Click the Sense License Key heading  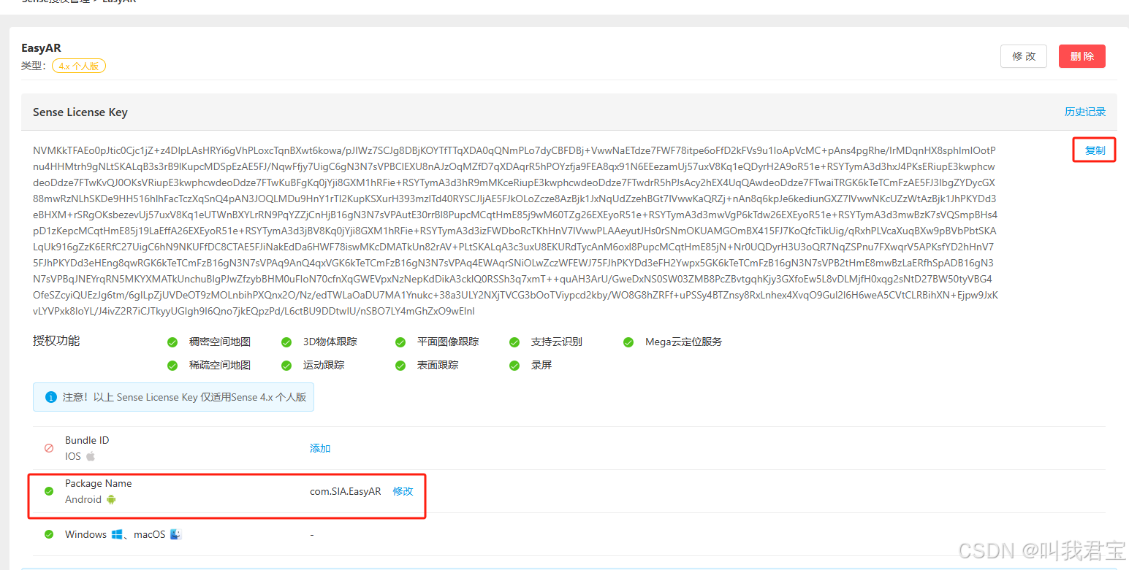(x=80, y=112)
